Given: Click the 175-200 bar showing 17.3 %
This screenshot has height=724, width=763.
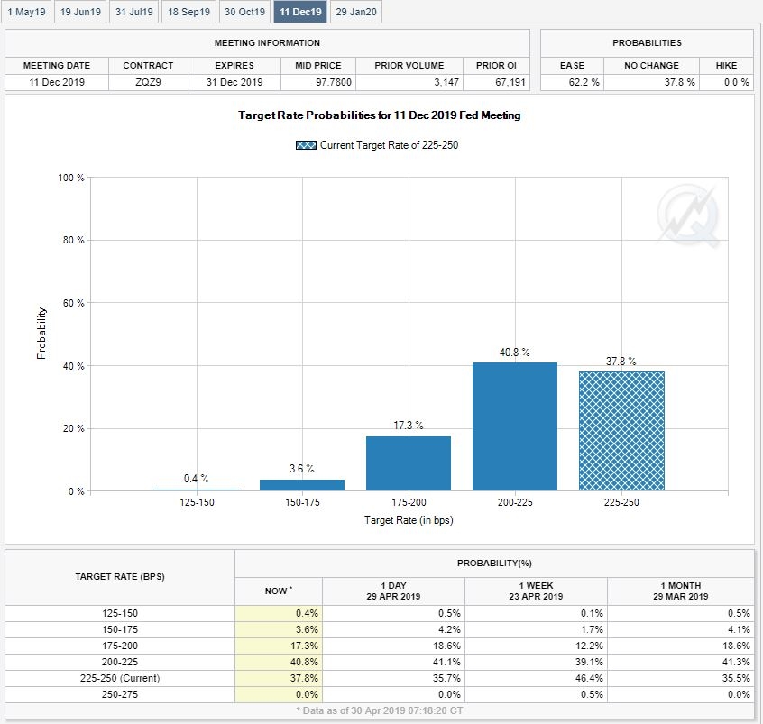Looking at the screenshot, I should tap(408, 463).
